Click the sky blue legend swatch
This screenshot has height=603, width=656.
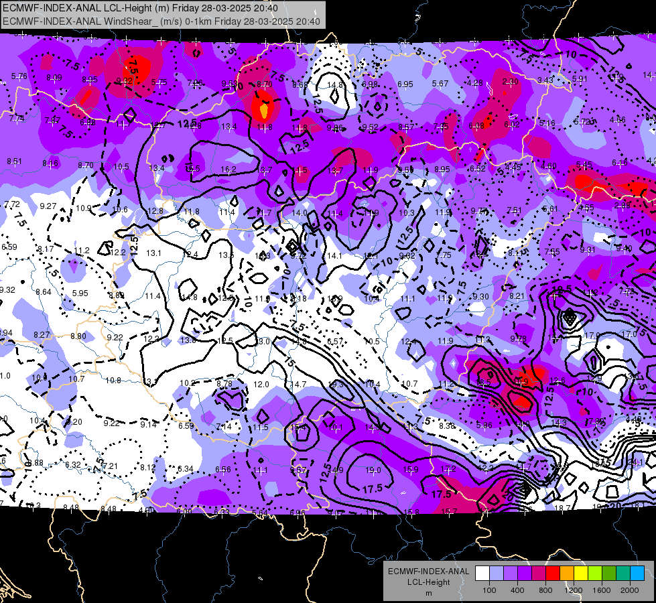click(x=637, y=574)
